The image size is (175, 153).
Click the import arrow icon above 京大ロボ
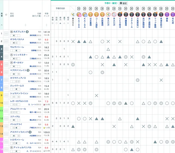[x=114, y=8]
